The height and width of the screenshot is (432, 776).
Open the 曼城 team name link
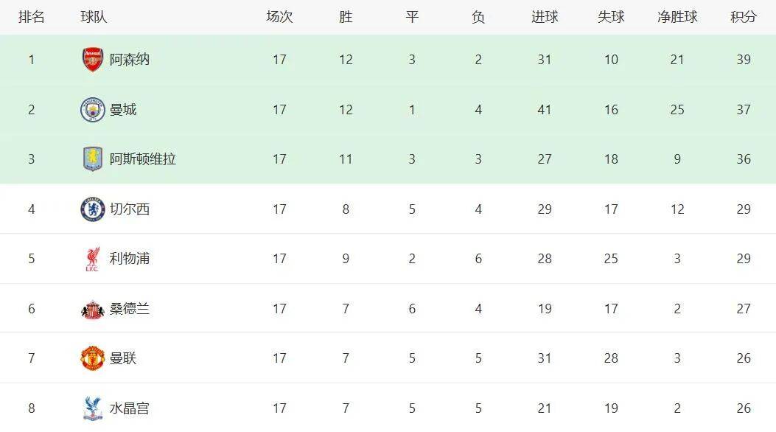123,110
